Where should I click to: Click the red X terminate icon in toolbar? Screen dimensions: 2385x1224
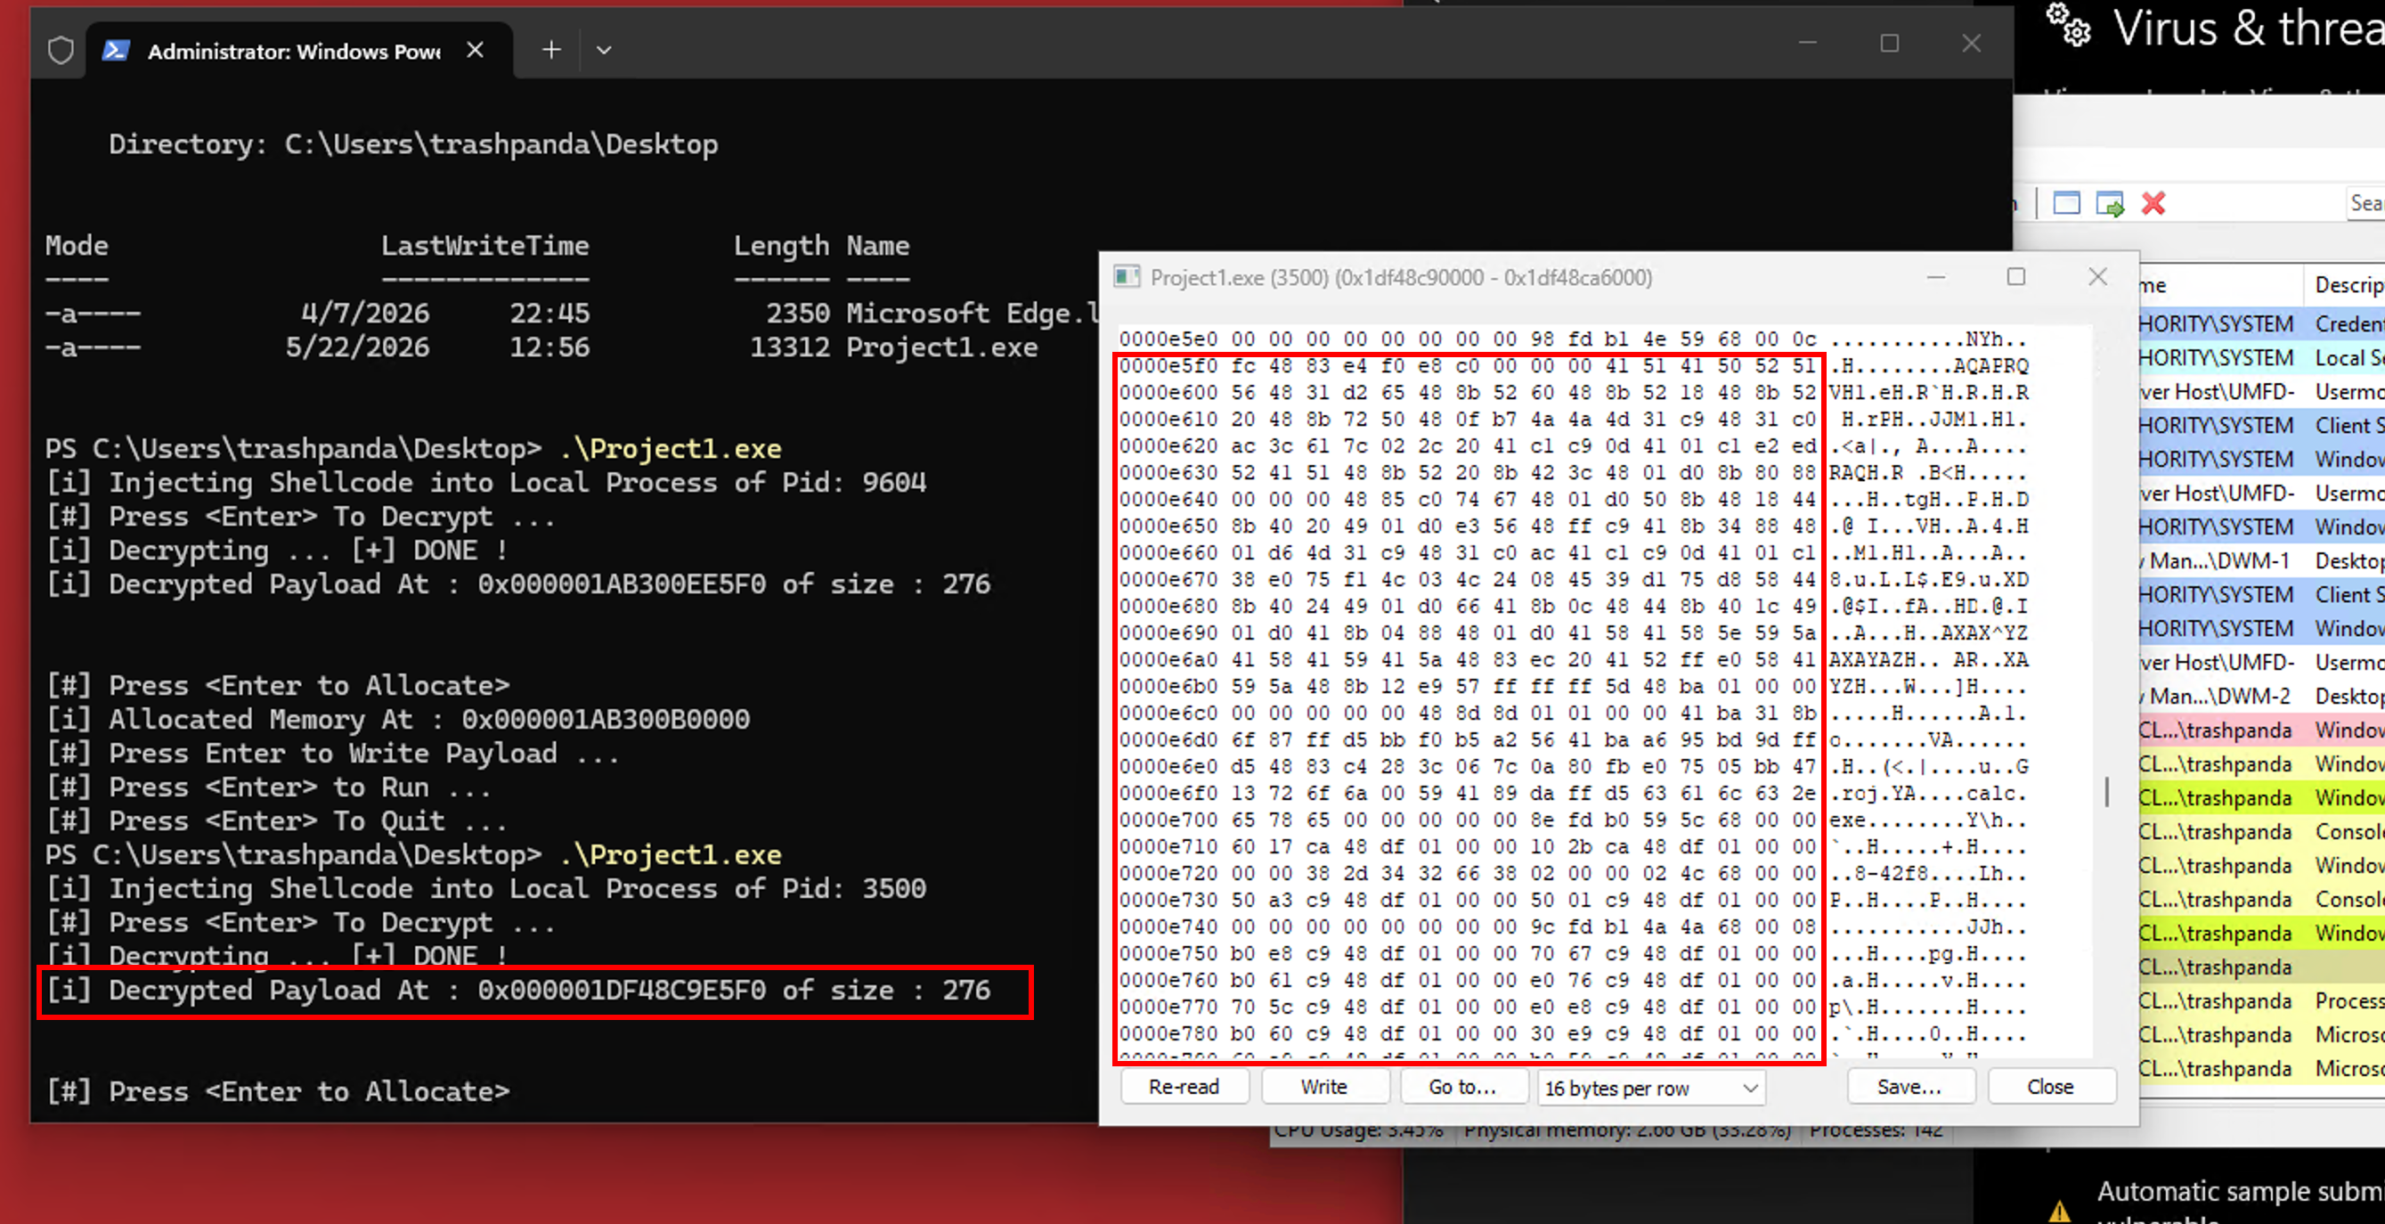[2153, 204]
